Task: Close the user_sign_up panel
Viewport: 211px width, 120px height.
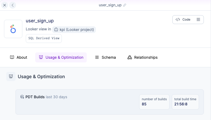Action: click(5, 5)
